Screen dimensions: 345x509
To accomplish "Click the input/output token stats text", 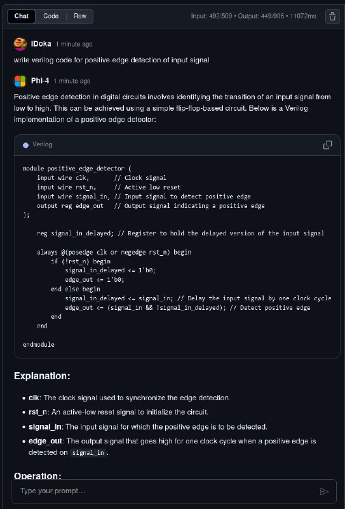I will tap(254, 17).
